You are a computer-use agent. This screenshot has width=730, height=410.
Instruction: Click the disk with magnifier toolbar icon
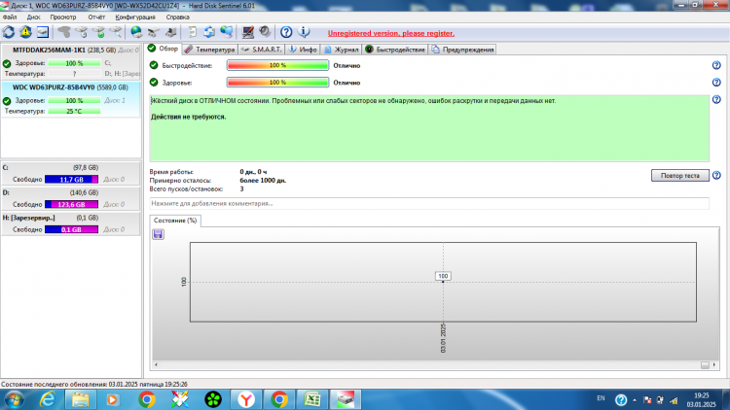point(116,32)
